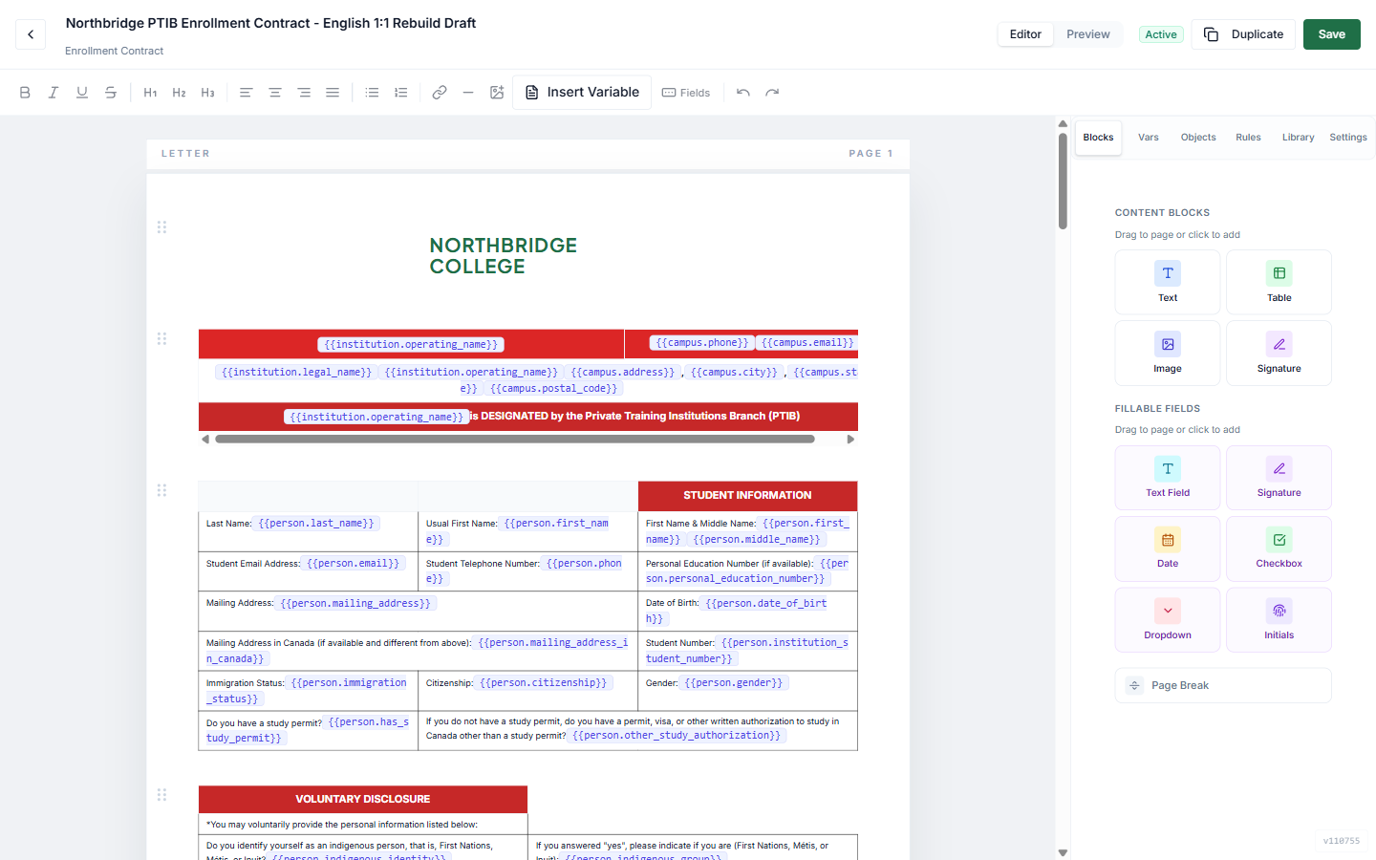Open the Fields toolbar option
The image size is (1376, 860).
(686, 93)
